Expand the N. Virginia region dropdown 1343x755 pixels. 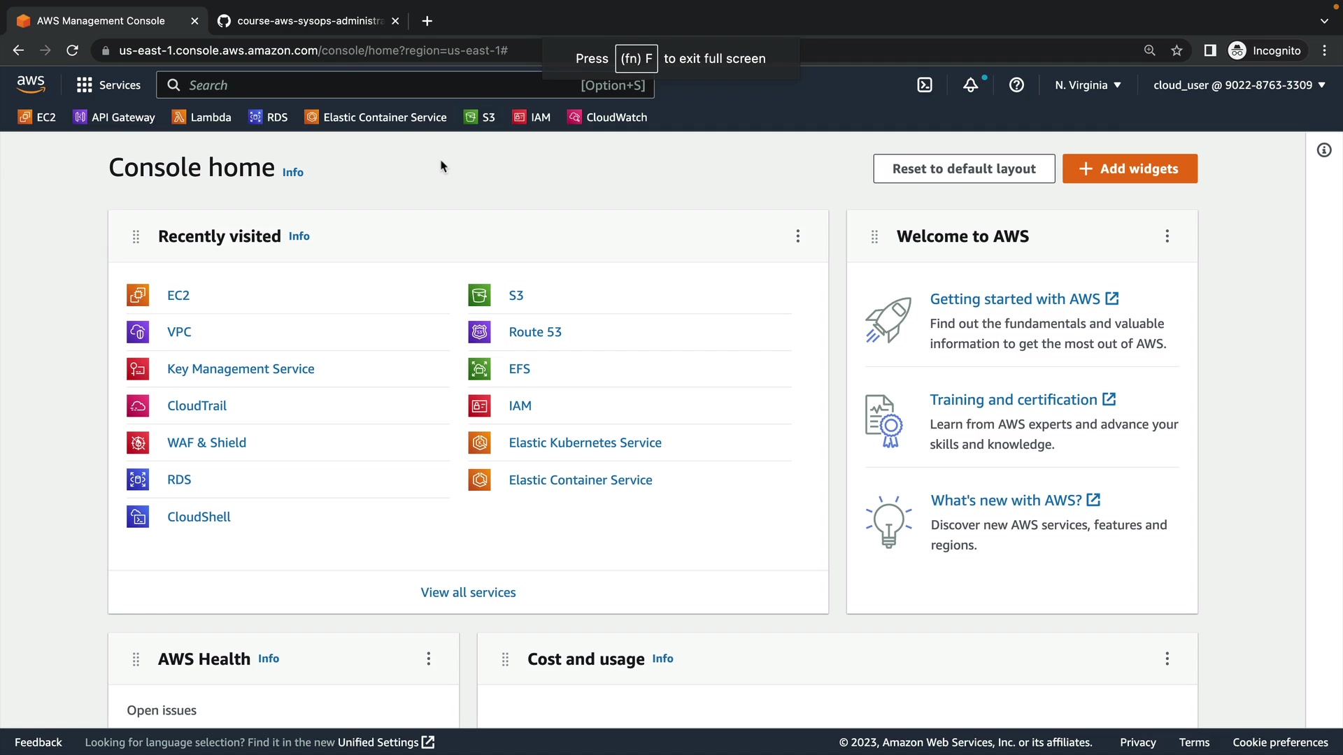point(1088,85)
